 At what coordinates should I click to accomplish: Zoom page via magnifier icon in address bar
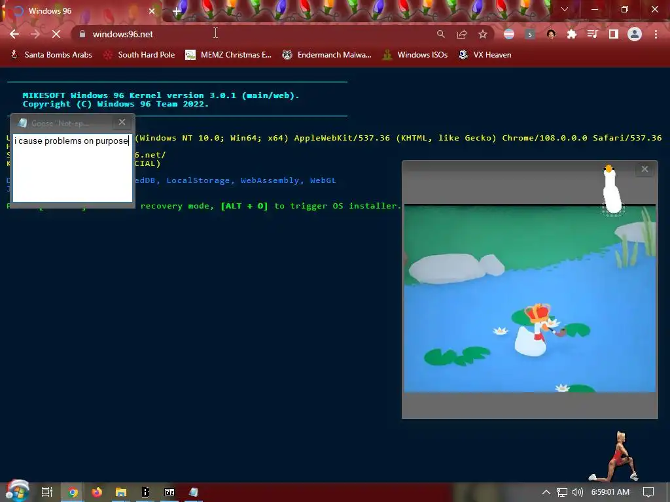440,34
